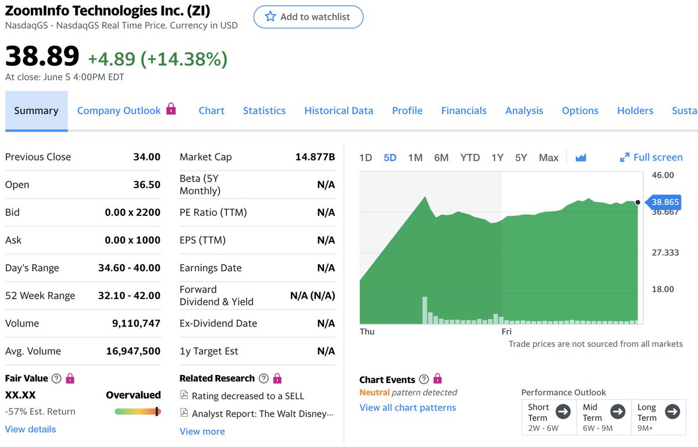Go to the Historical Data tab
This screenshot has width=698, height=447.
[x=339, y=111]
